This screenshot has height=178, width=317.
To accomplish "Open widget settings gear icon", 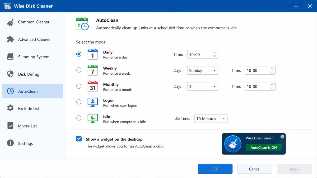I will pos(282,137).
